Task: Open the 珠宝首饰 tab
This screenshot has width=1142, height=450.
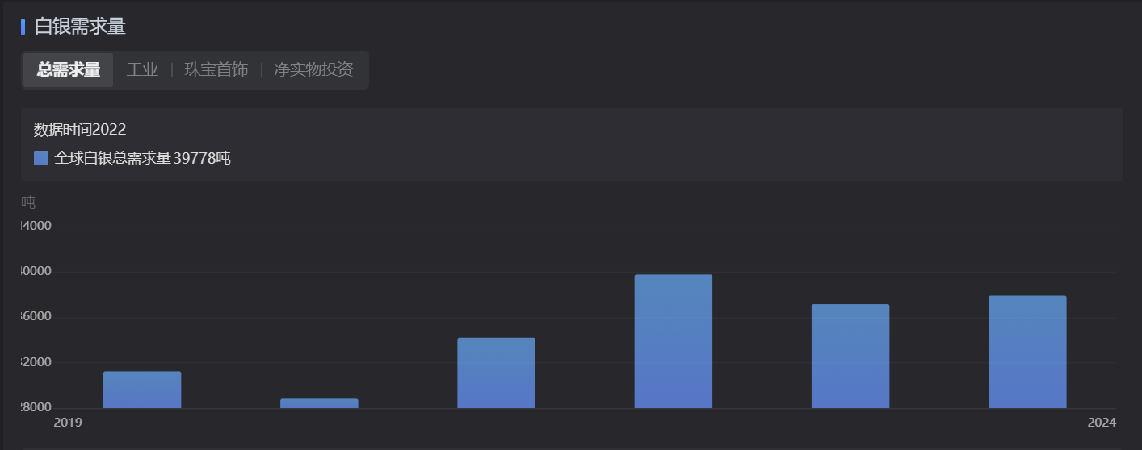Action: [216, 70]
